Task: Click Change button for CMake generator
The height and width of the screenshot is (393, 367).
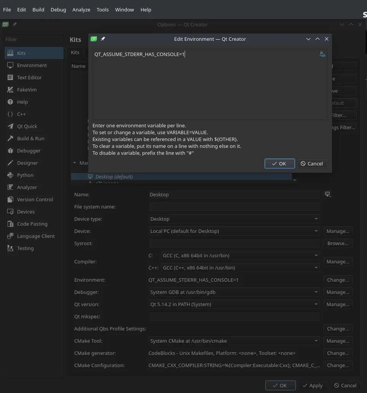Action: [338, 353]
